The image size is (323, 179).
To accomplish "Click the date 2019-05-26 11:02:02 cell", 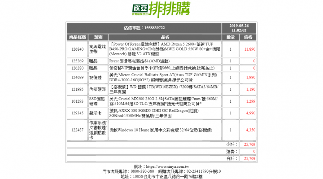I will point(239,28).
